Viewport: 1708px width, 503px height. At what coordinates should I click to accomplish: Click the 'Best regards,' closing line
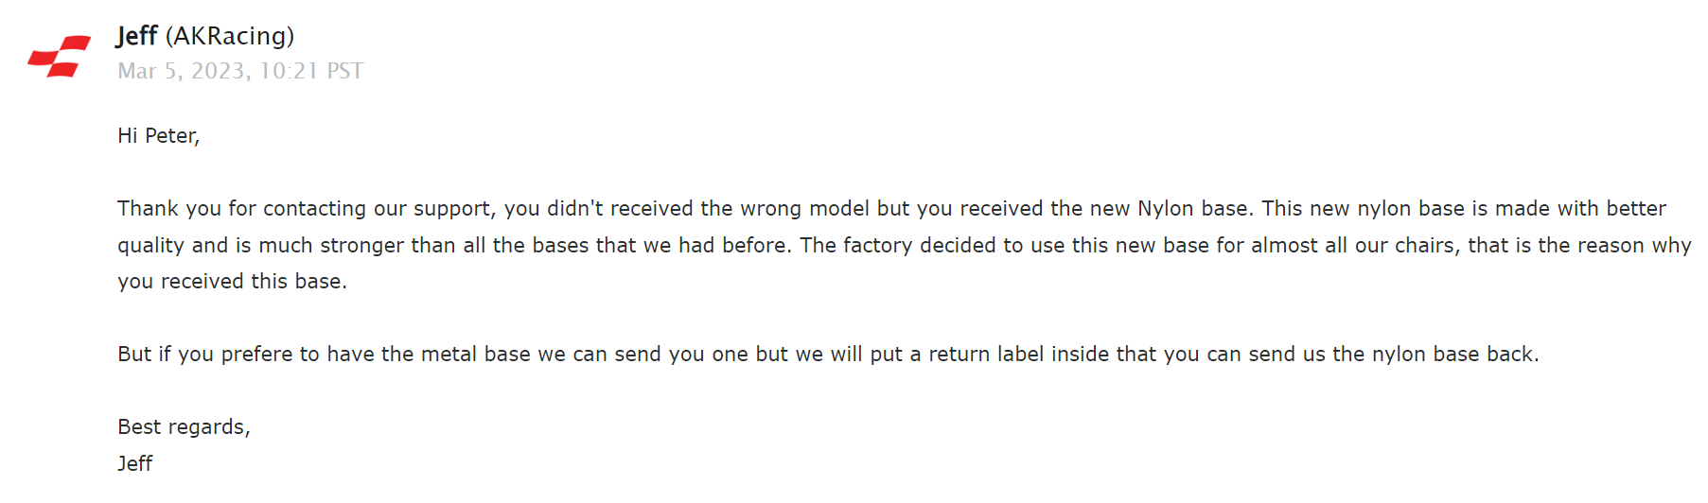pyautogui.click(x=184, y=427)
